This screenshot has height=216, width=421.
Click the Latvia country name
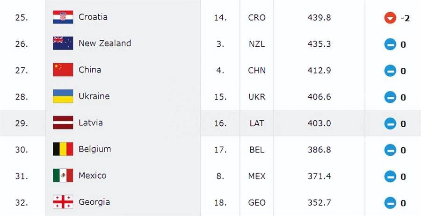90,122
